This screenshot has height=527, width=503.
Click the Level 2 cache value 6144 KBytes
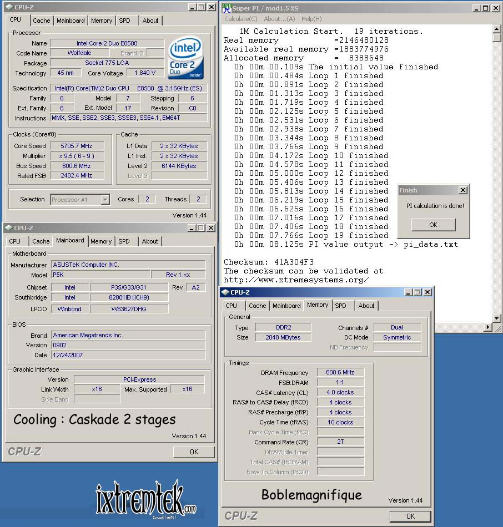[x=179, y=166]
